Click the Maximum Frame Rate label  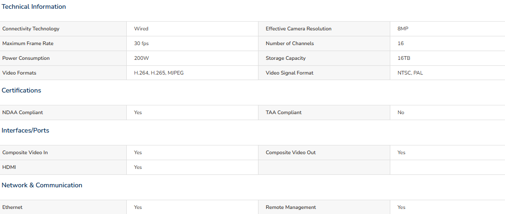click(28, 43)
